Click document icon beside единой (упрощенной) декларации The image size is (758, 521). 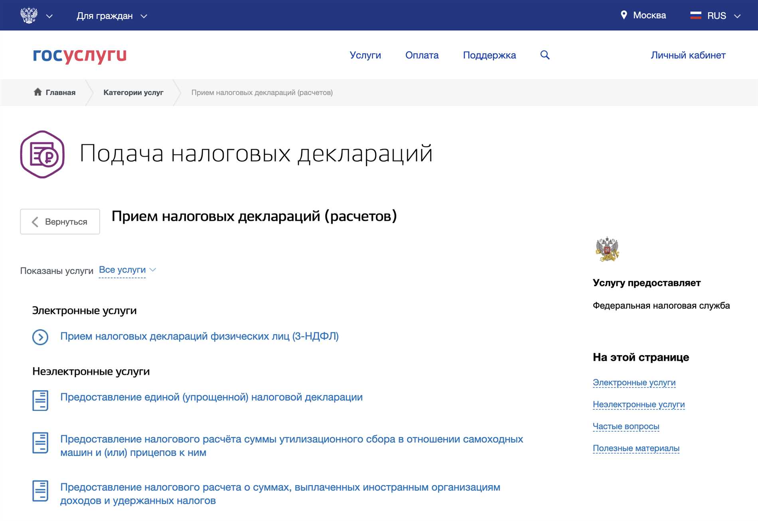[40, 400]
